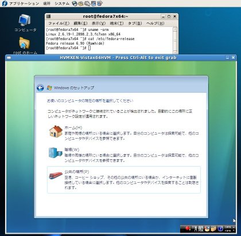Open the HVMXEN window menu button
The height and width of the screenshot is (236, 241).
click(9, 58)
